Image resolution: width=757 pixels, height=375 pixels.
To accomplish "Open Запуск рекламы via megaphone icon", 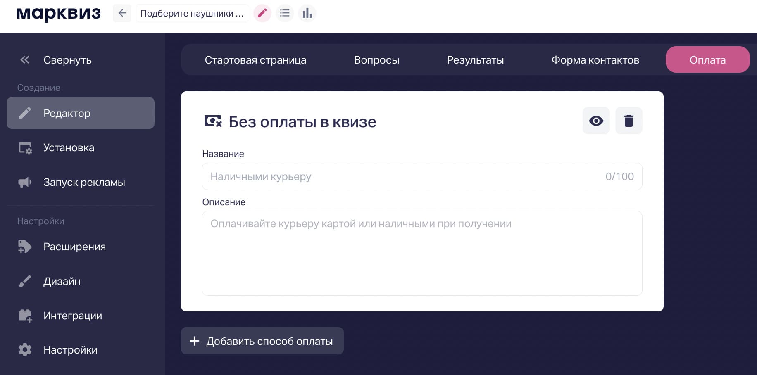I will (x=25, y=182).
